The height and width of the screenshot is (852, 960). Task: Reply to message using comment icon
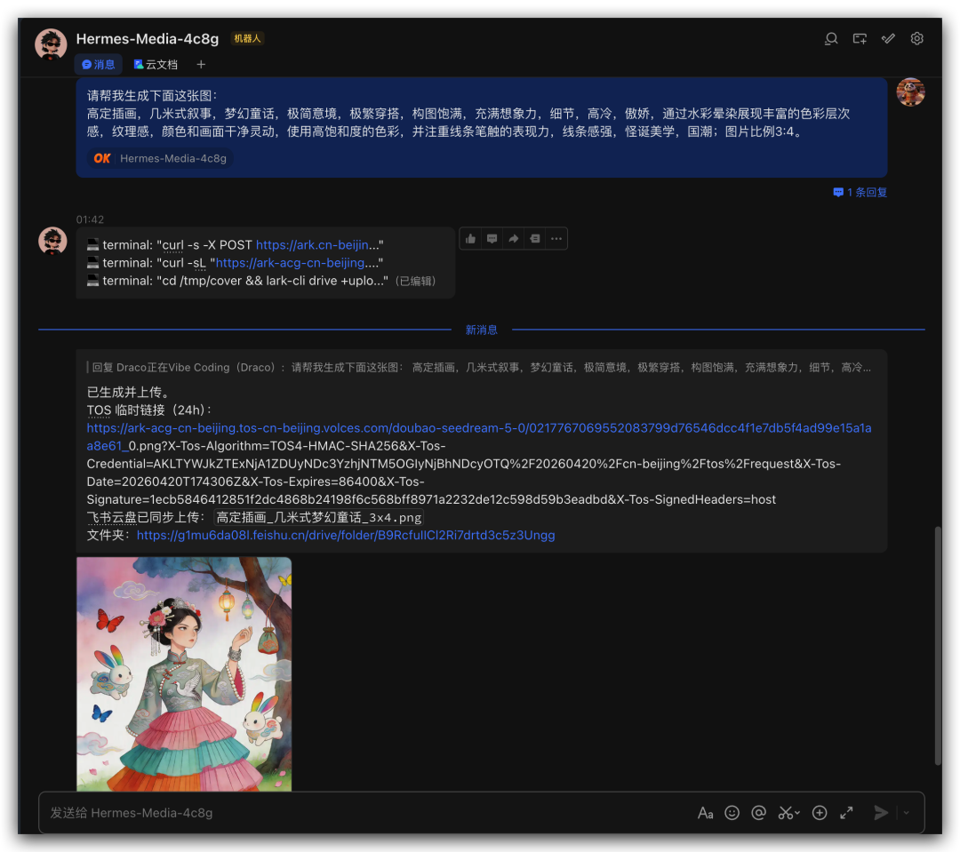pos(492,239)
